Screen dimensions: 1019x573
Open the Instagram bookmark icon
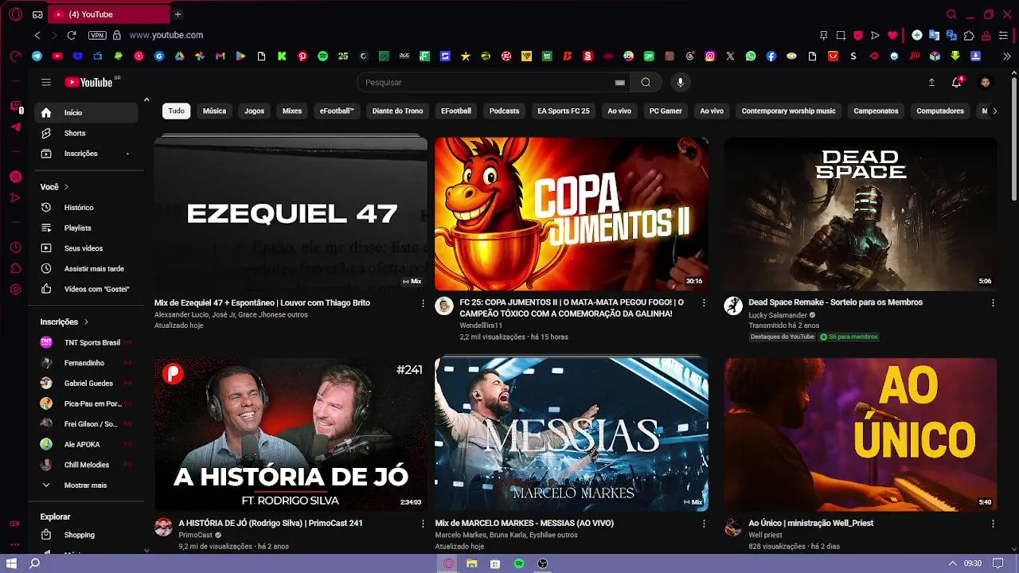[710, 57]
